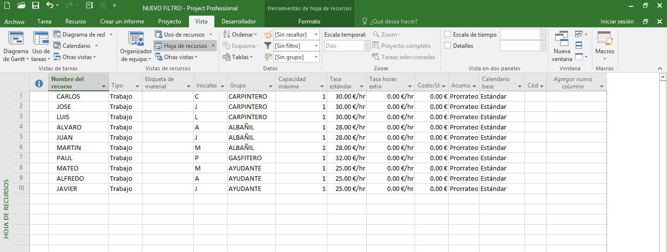Viewport: 667px width, 252px height.
Task: Click the Open folder icon in quick access
Action: (21, 6)
